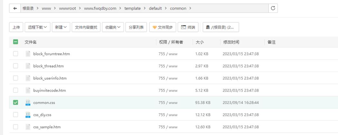
Task: Expand chevron after template breadcrumb
Action: (x=145, y=8)
